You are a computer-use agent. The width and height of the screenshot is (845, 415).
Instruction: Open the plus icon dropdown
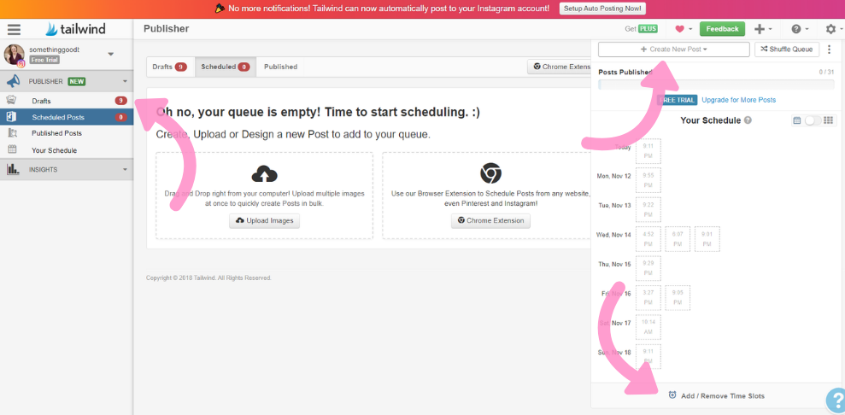point(763,29)
